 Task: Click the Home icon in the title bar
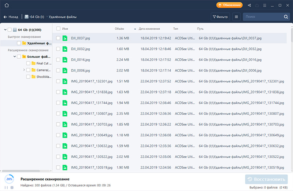(6, 5)
